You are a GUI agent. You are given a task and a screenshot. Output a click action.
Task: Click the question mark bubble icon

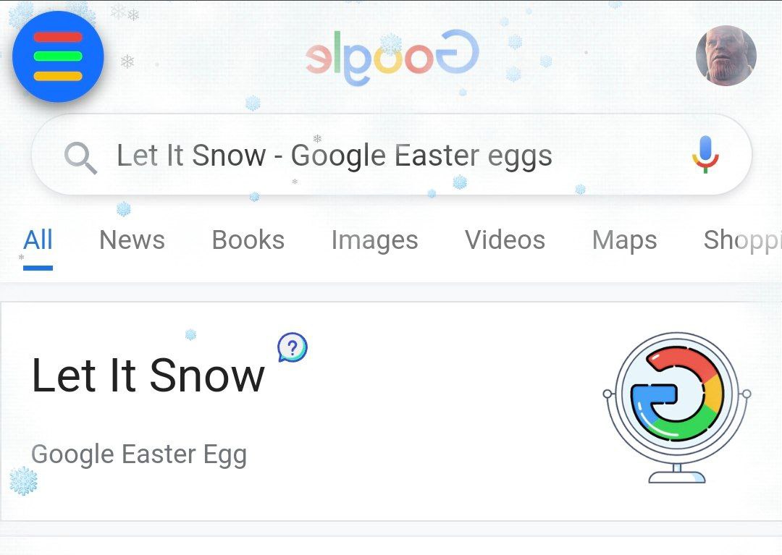[x=293, y=348]
